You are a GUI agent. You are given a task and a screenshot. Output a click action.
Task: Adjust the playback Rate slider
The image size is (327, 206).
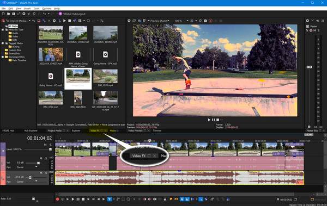tap(33, 199)
